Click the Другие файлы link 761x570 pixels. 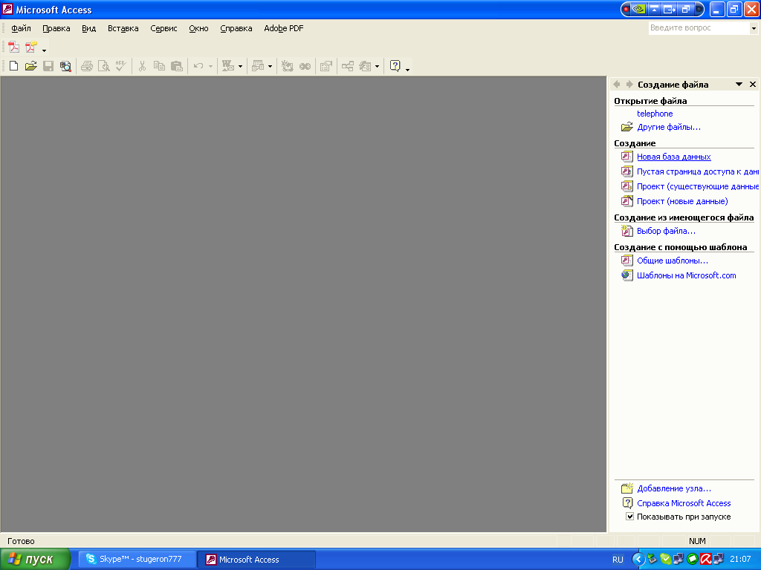click(x=669, y=127)
